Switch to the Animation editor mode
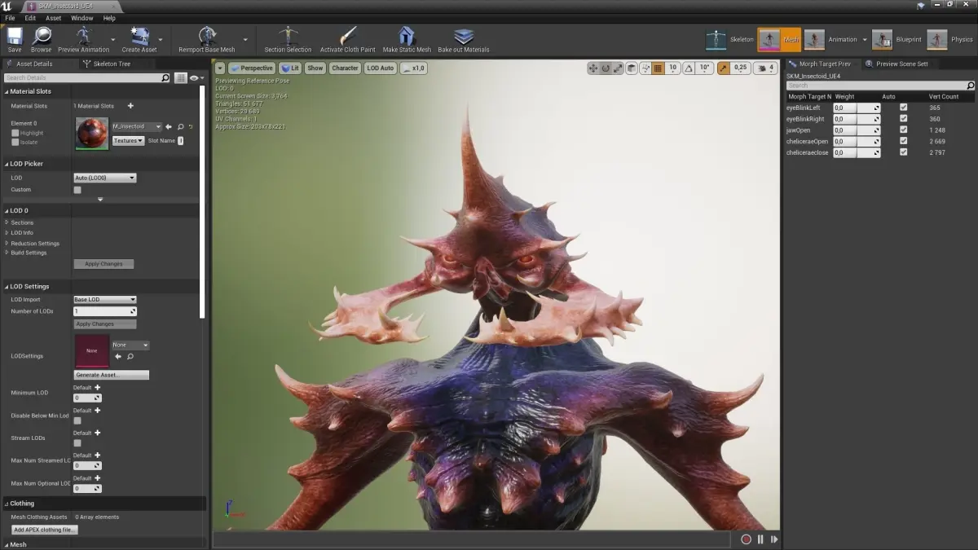This screenshot has height=550, width=978. [x=831, y=39]
